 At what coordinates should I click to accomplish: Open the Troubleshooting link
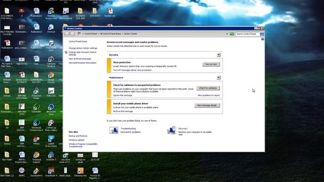128,128
